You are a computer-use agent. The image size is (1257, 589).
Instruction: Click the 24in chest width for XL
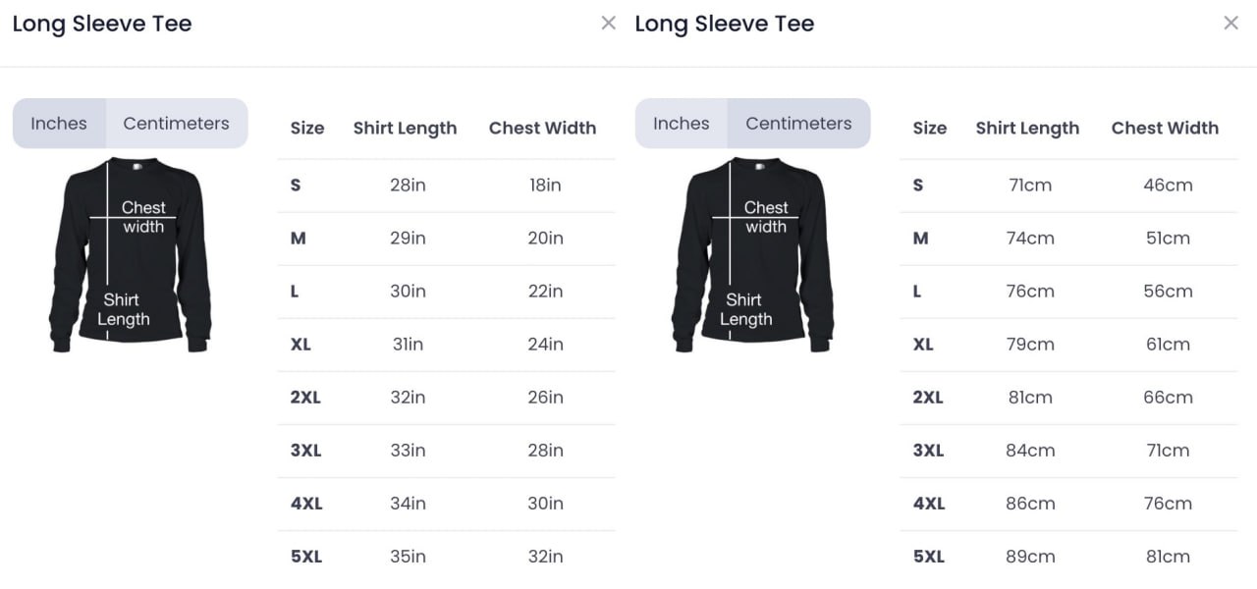[x=545, y=345]
